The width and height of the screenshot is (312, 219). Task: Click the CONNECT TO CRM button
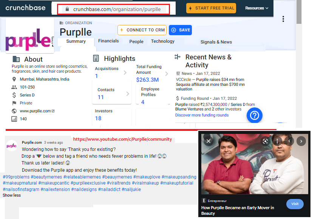(142, 30)
